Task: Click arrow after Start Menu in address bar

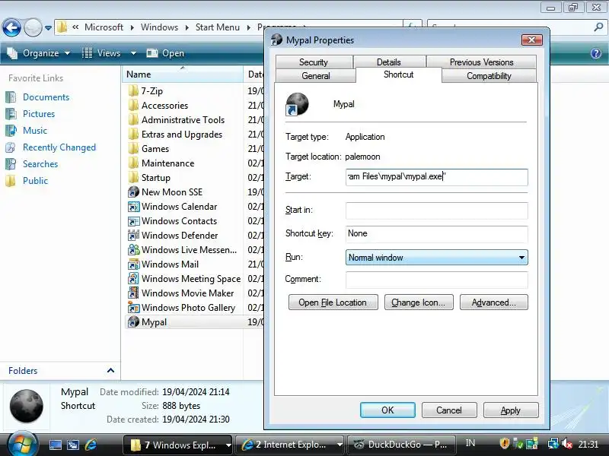Action: pyautogui.click(x=249, y=27)
